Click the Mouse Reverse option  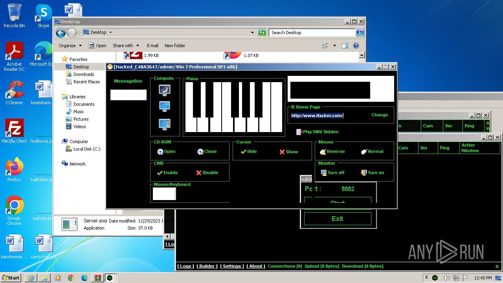332,151
